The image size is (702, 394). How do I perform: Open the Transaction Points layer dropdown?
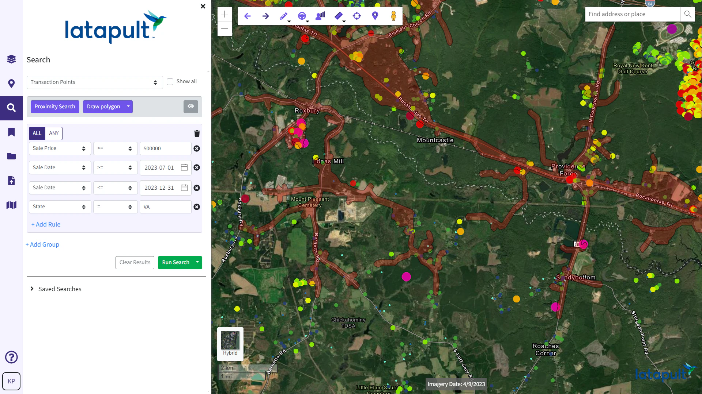click(x=94, y=82)
